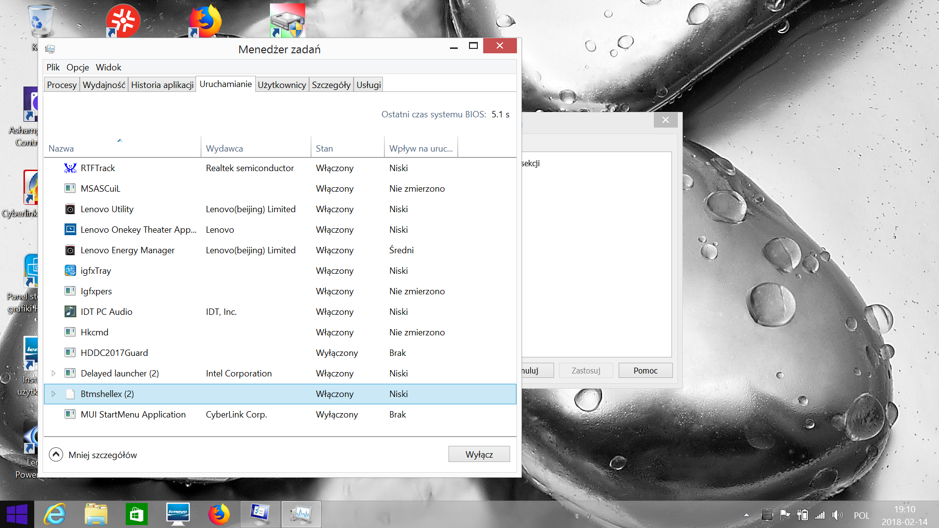Viewport: 939px width, 528px height.
Task: Select the Uruchamianie tab
Action: [225, 84]
